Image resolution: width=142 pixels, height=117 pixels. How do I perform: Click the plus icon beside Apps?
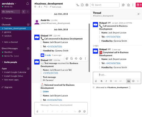click(x=28, y=68)
